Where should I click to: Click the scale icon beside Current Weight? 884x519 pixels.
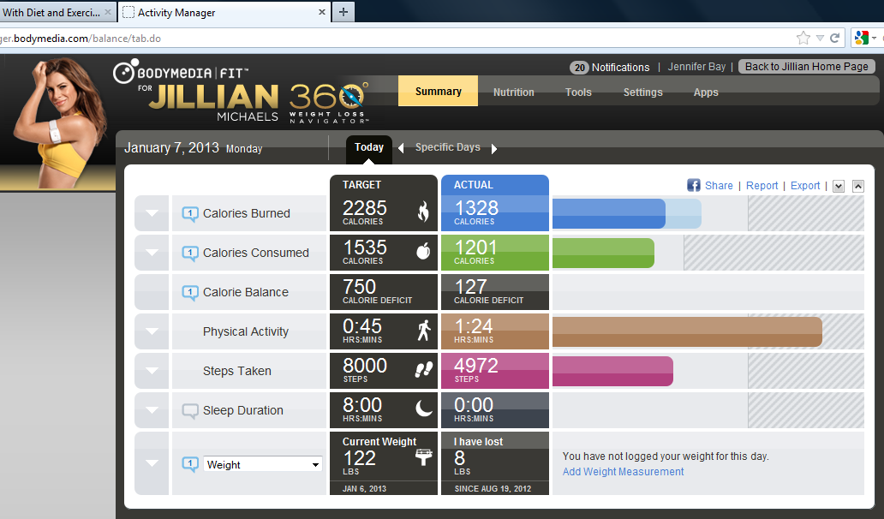[x=423, y=456]
